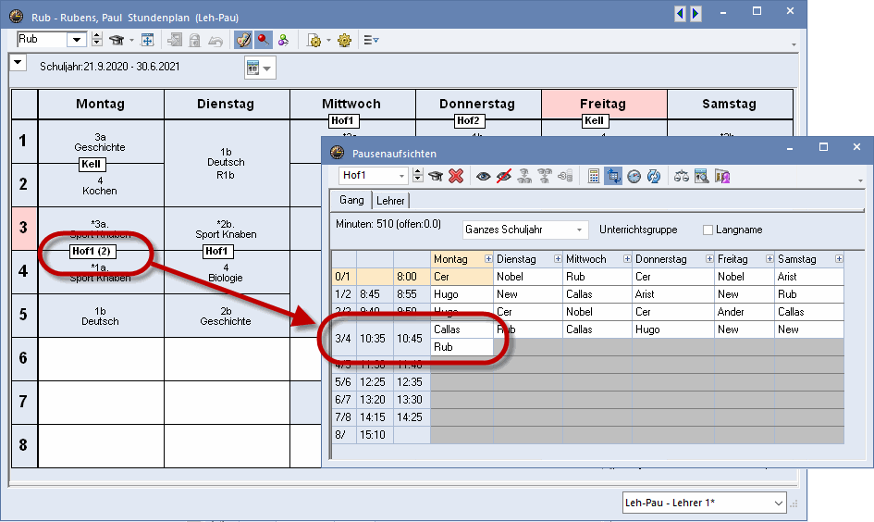Click the red X delete icon in Pausenaufsichten
The width and height of the screenshot is (874, 522).
point(456,177)
